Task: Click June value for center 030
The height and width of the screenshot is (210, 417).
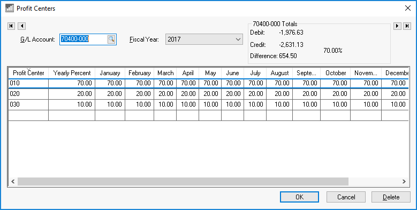Action: coord(232,104)
